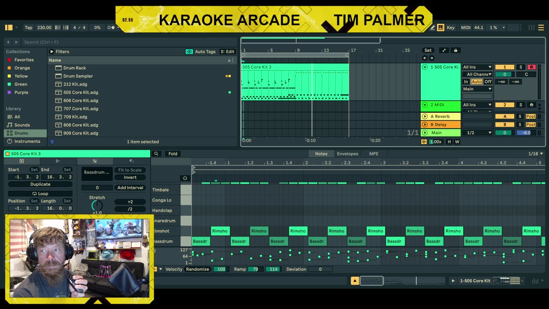Click the browser search field
Viewport: 549px width, 309px height.
pyautogui.click(x=129, y=42)
